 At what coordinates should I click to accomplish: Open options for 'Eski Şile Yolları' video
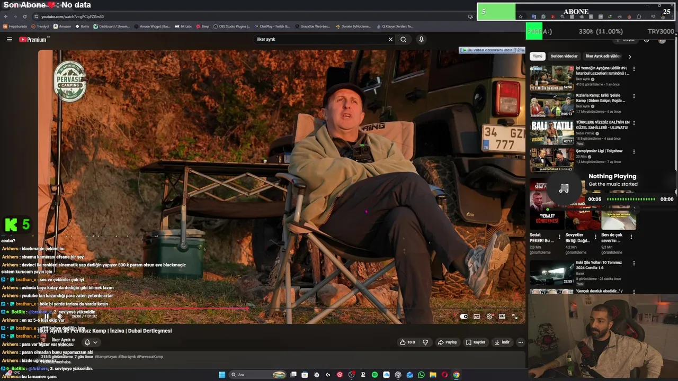(x=634, y=263)
